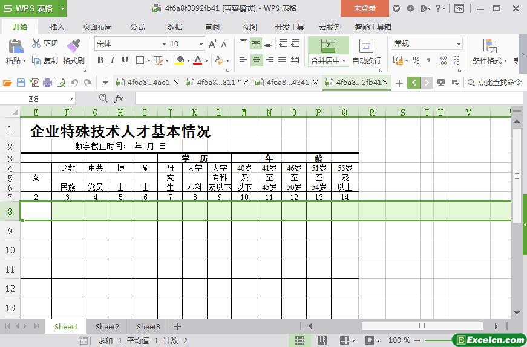
Task: Click the Undo arrow icon
Action: (x=74, y=83)
